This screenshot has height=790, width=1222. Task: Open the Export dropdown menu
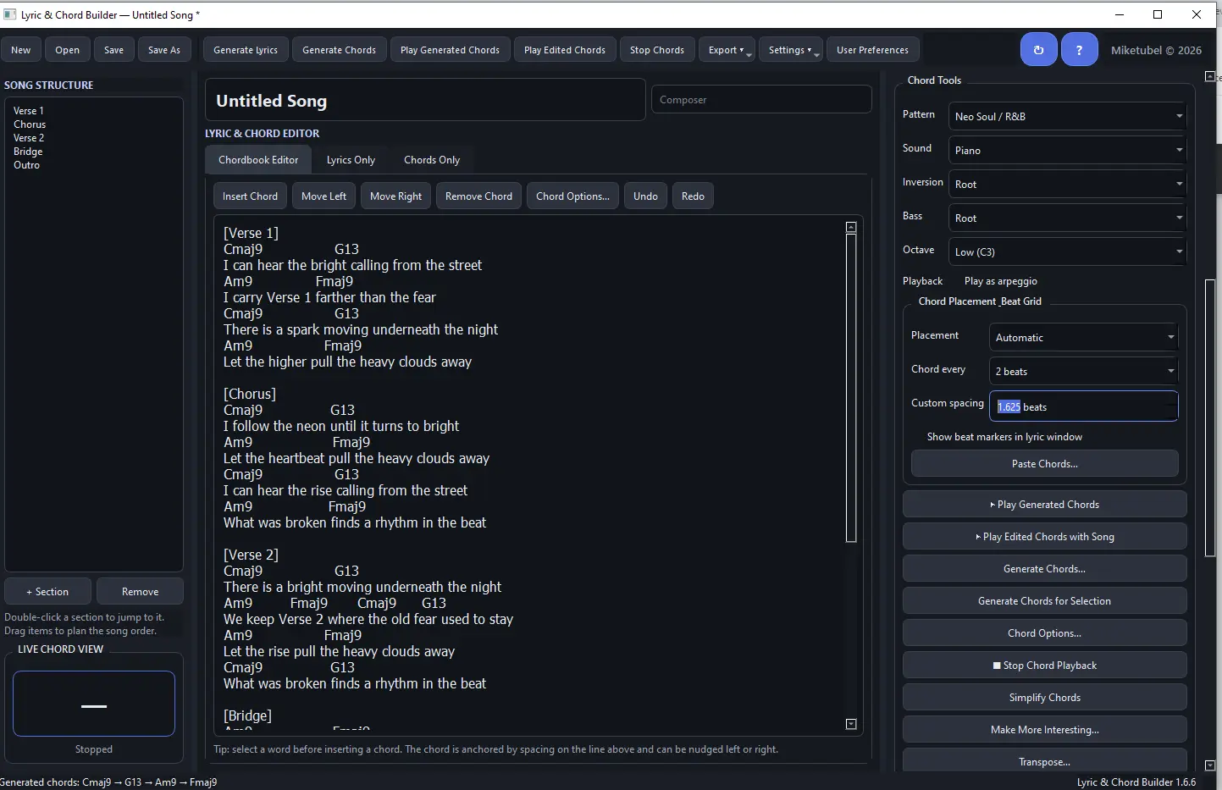click(727, 50)
